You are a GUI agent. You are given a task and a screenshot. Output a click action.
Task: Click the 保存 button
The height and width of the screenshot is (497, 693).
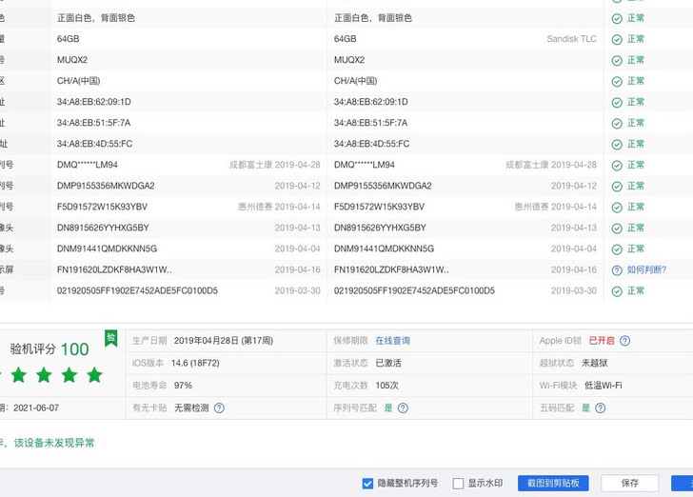pyautogui.click(x=630, y=483)
